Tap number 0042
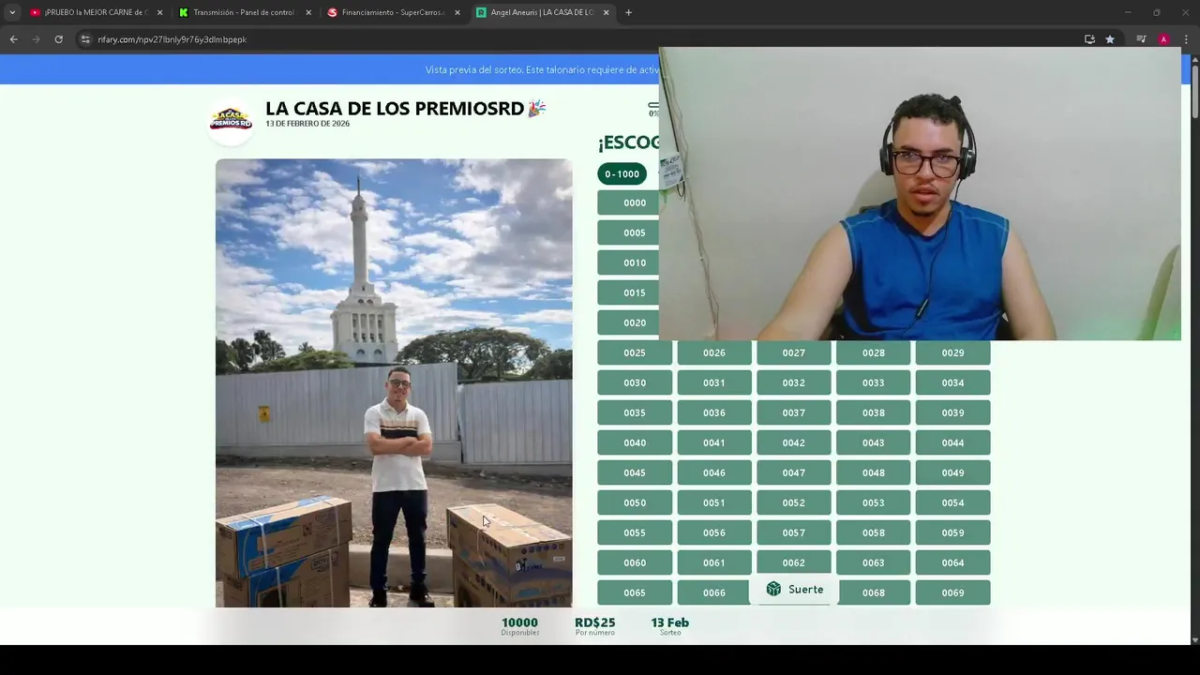The image size is (1200, 675). (x=794, y=442)
